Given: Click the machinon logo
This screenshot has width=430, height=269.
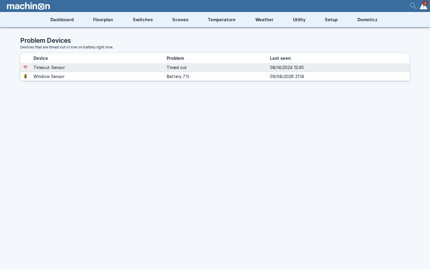Looking at the screenshot, I should pos(28,6).
